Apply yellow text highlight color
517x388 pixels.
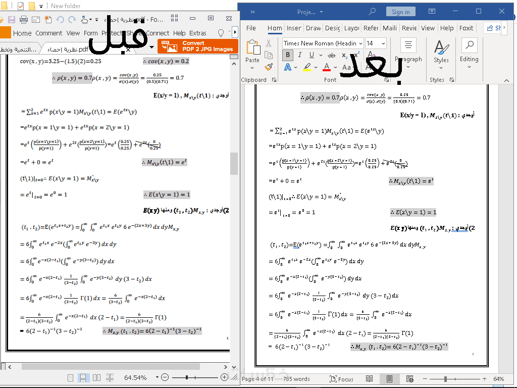307,67
